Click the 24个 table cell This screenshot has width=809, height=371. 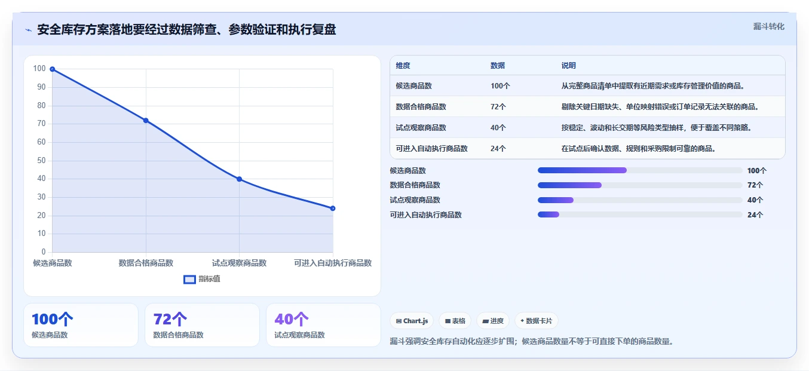[x=498, y=149]
